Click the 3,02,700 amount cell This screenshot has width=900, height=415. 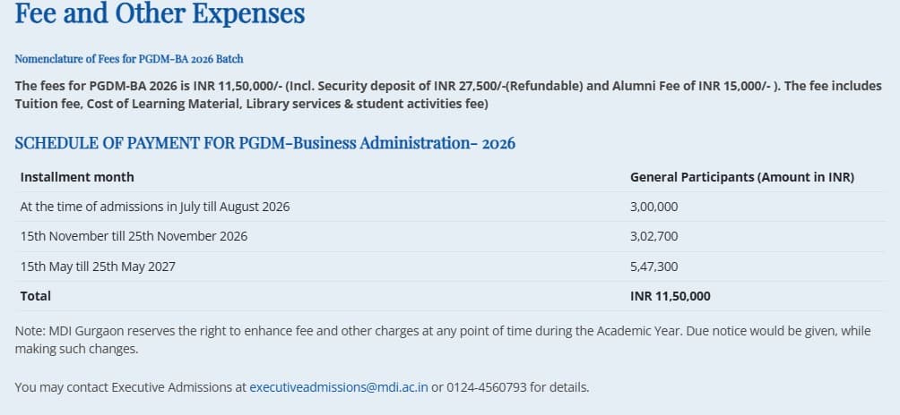click(x=654, y=236)
